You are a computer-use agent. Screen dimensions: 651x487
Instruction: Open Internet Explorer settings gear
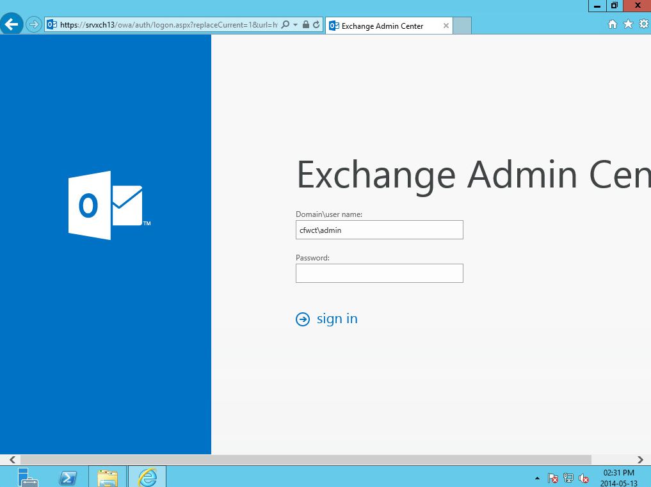click(643, 24)
